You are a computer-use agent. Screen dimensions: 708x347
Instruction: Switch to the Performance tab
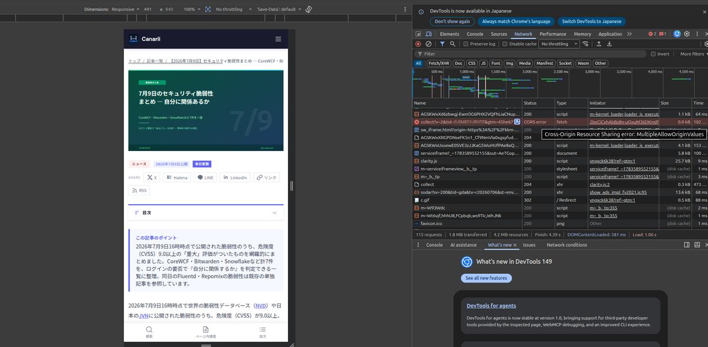[x=553, y=34]
